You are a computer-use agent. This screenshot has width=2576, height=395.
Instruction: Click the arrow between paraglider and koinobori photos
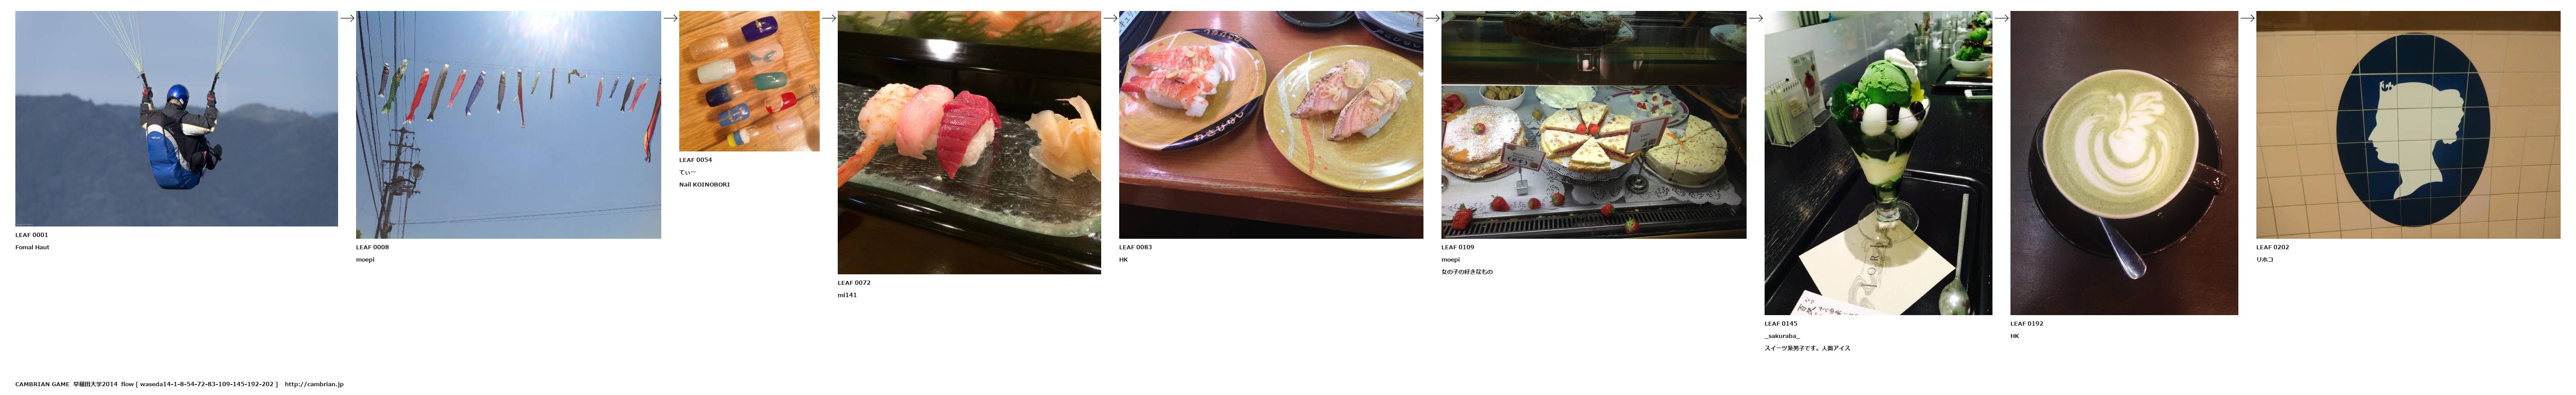click(x=347, y=18)
